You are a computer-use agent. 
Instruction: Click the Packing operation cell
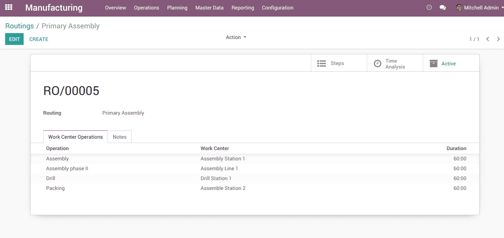coord(55,188)
